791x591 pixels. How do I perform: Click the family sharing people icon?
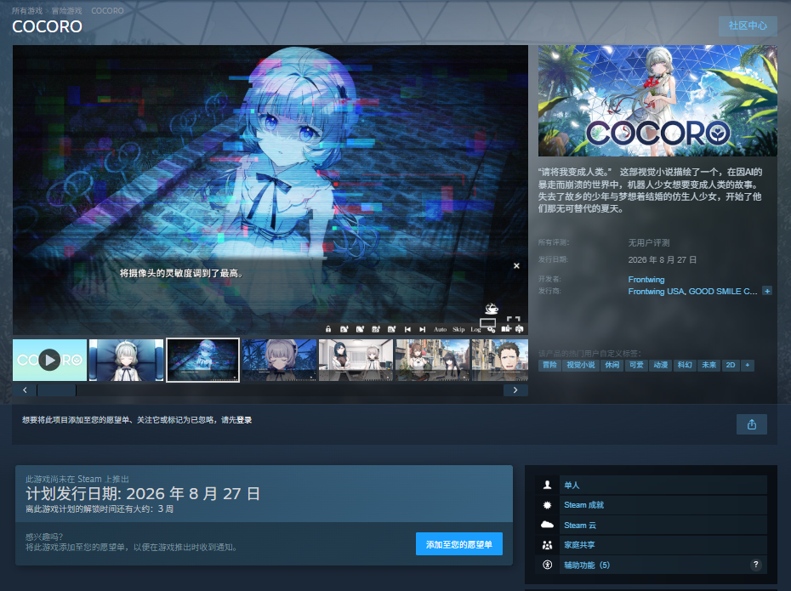(x=548, y=545)
